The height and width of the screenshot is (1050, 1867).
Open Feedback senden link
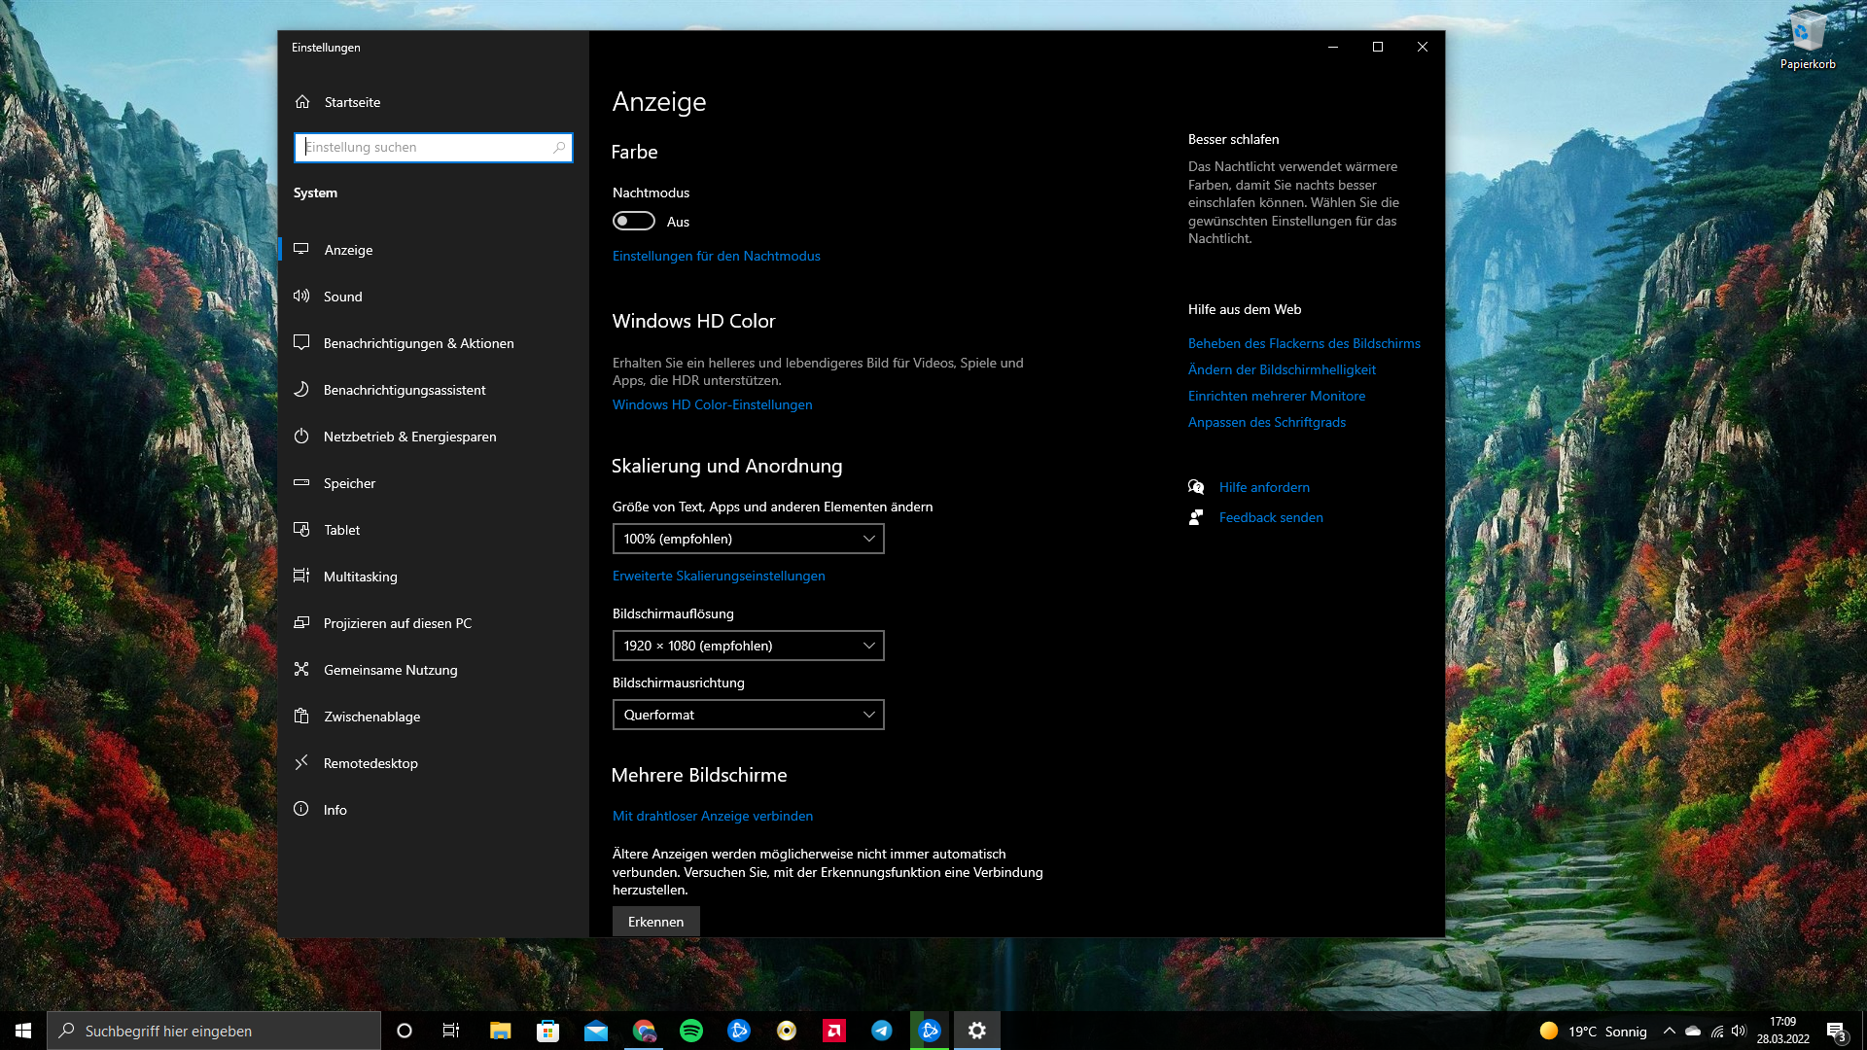point(1270,517)
